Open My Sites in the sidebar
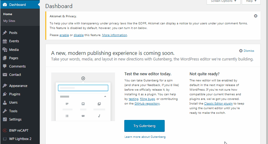Image resolution: width=268 pixels, height=144 pixels. (x=9, y=21)
